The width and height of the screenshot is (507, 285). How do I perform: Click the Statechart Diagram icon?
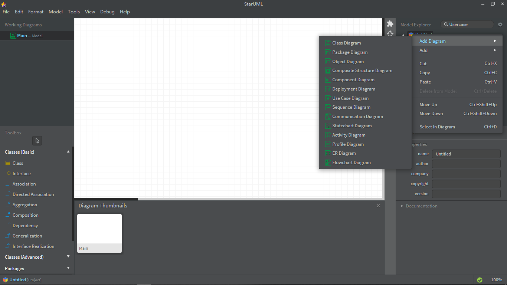[x=328, y=126]
